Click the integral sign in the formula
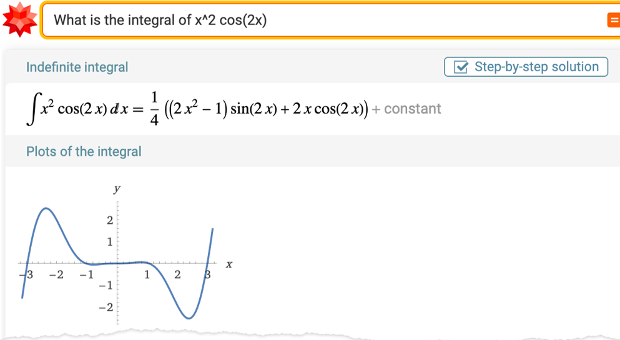The height and width of the screenshot is (340, 620). point(31,109)
